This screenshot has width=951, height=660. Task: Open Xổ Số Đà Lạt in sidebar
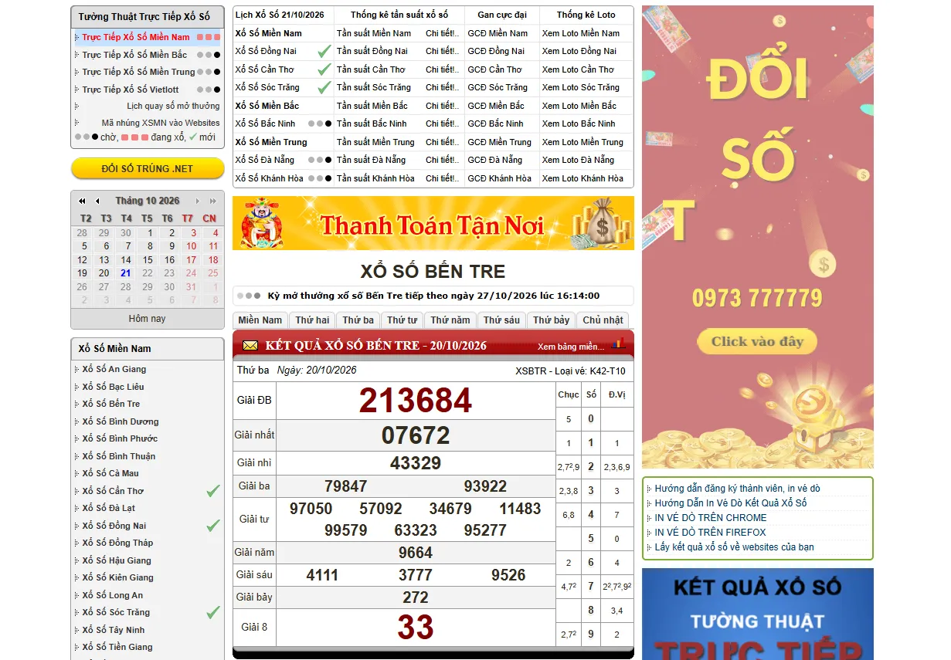pos(109,508)
